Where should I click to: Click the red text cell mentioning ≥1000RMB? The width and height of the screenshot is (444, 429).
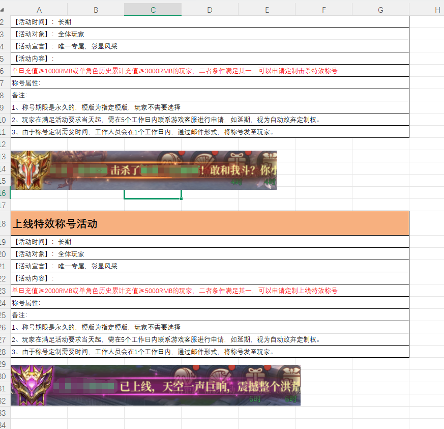(174, 71)
